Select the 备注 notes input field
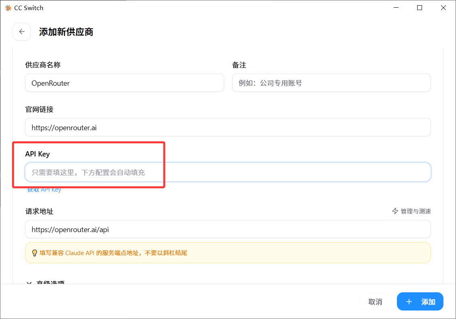This screenshot has height=319, width=456. pyautogui.click(x=331, y=83)
